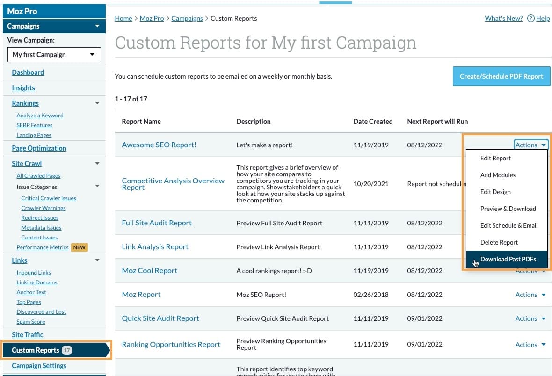Expand the Rankings section arrow
552x376 pixels.
pos(97,103)
